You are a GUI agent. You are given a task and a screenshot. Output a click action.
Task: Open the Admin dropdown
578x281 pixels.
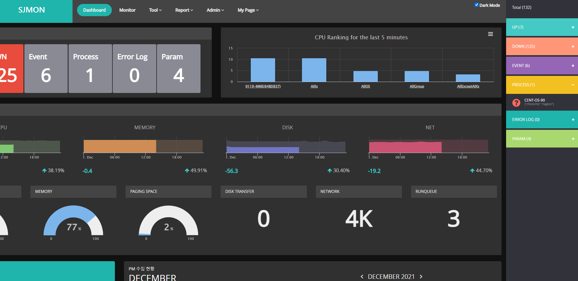point(215,10)
